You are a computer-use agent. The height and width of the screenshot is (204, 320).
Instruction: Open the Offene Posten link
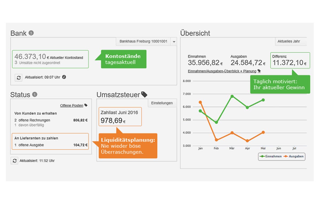coord(71,106)
